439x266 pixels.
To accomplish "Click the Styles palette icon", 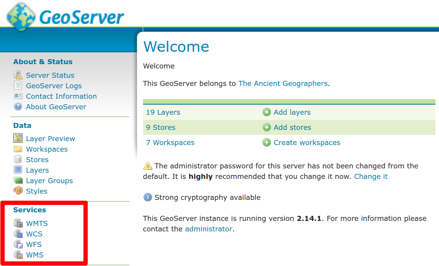I will [x=18, y=191].
